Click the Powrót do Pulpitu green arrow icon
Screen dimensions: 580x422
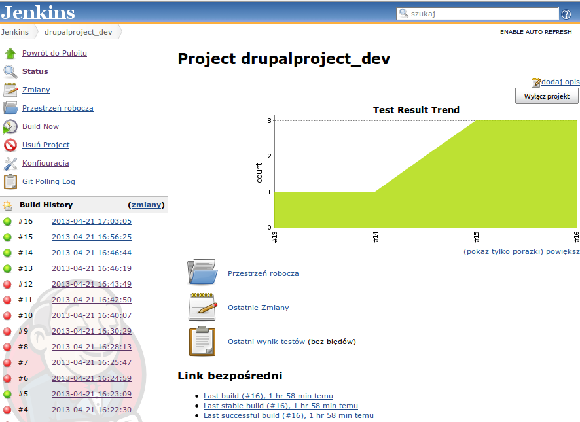9,53
